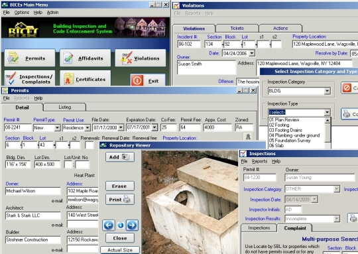Click the Permits window title icon
The height and width of the screenshot is (254, 358).
5,90
